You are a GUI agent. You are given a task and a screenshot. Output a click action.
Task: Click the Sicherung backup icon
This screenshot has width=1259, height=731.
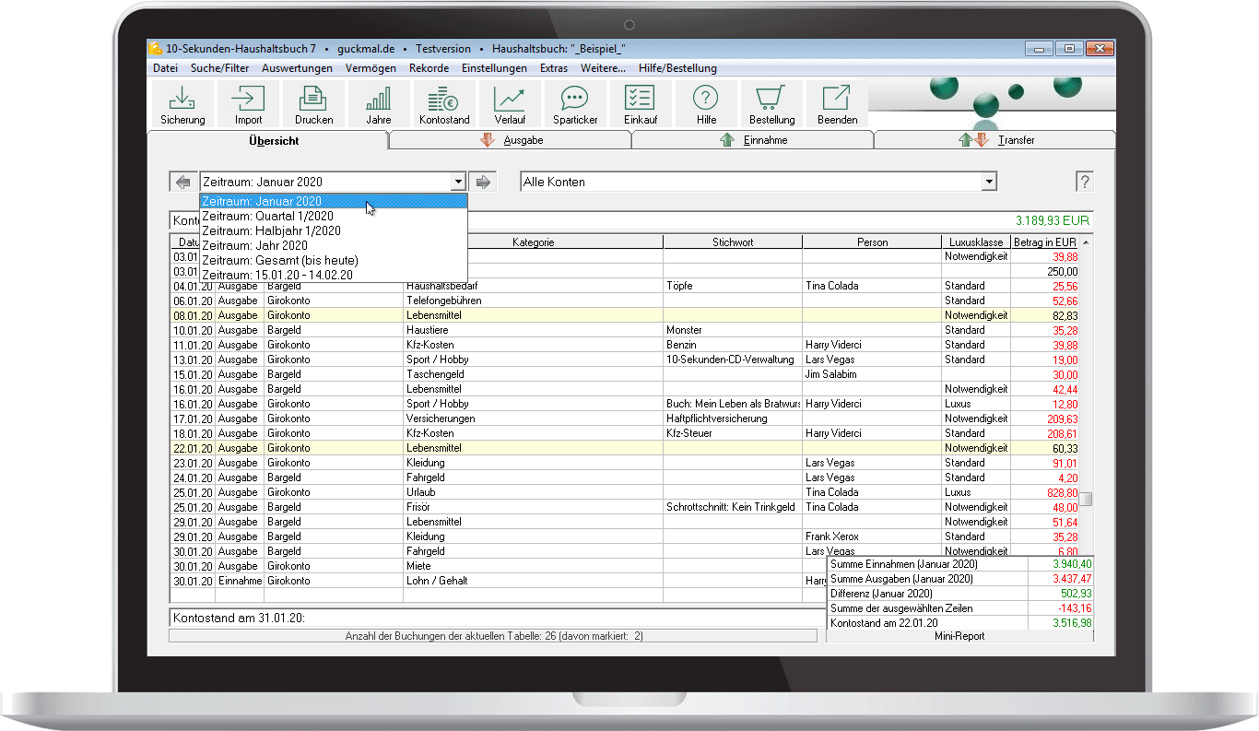182,103
